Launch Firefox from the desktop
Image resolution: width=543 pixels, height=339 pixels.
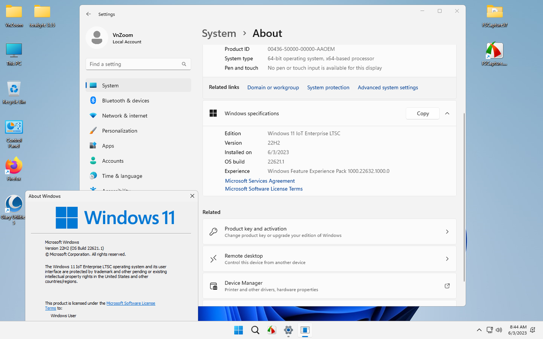[x=14, y=169]
